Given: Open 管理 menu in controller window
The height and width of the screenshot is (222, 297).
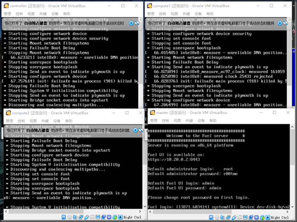Looking at the screenshot, I should tap(7, 14).
